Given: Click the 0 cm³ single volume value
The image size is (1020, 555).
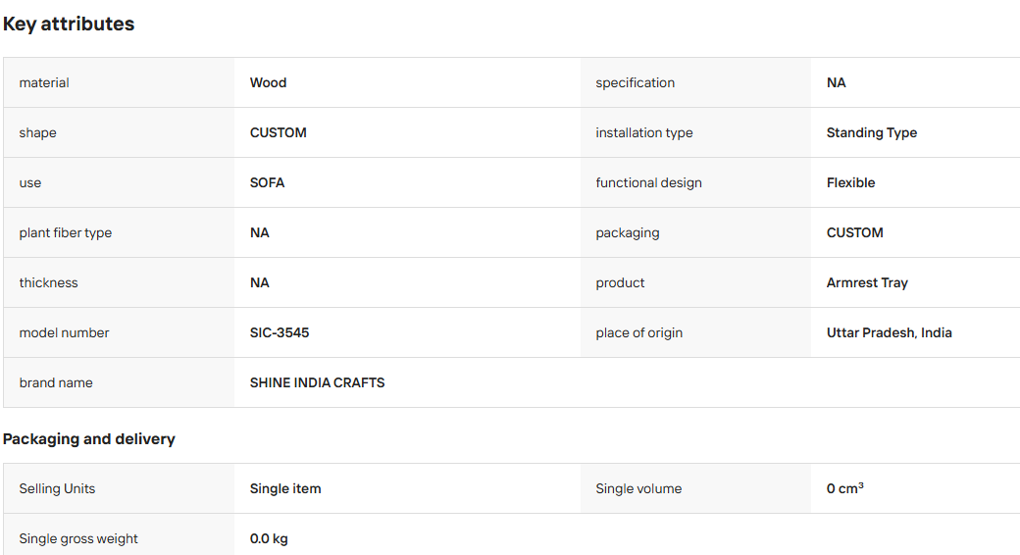Looking at the screenshot, I should (x=845, y=488).
